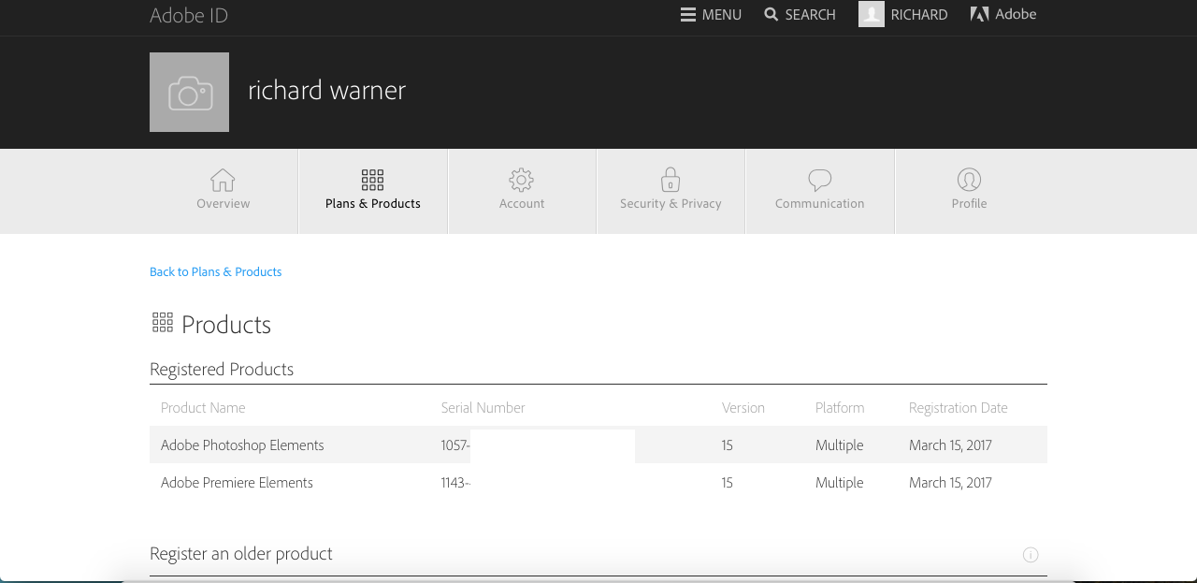
Task: Click the Back to Plans & Products link
Action: tap(216, 271)
